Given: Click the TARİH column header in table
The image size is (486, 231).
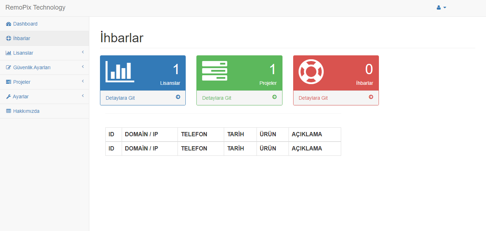Looking at the screenshot, I should click(236, 134).
